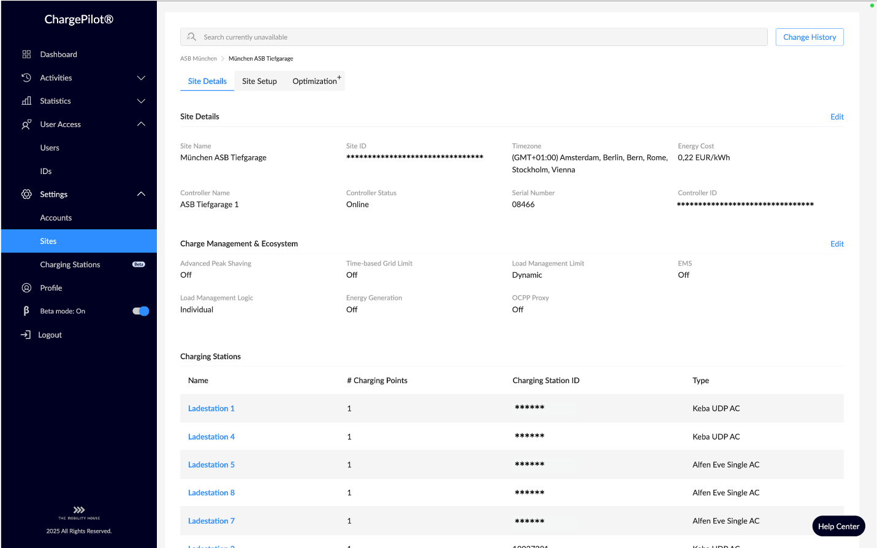Switch to the Site Setup tab

259,81
